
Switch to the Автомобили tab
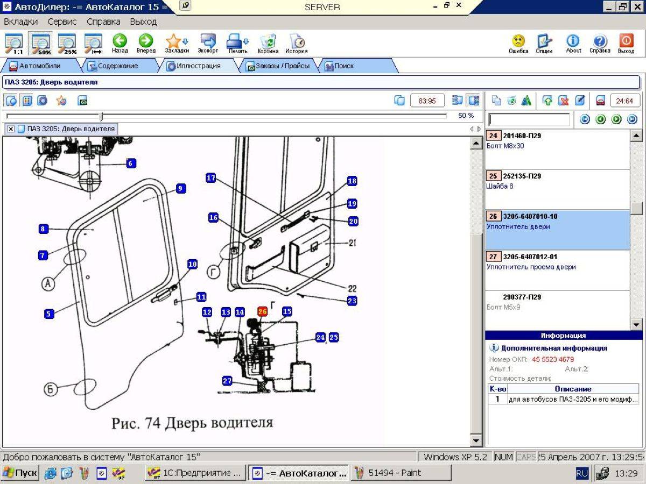pos(40,66)
